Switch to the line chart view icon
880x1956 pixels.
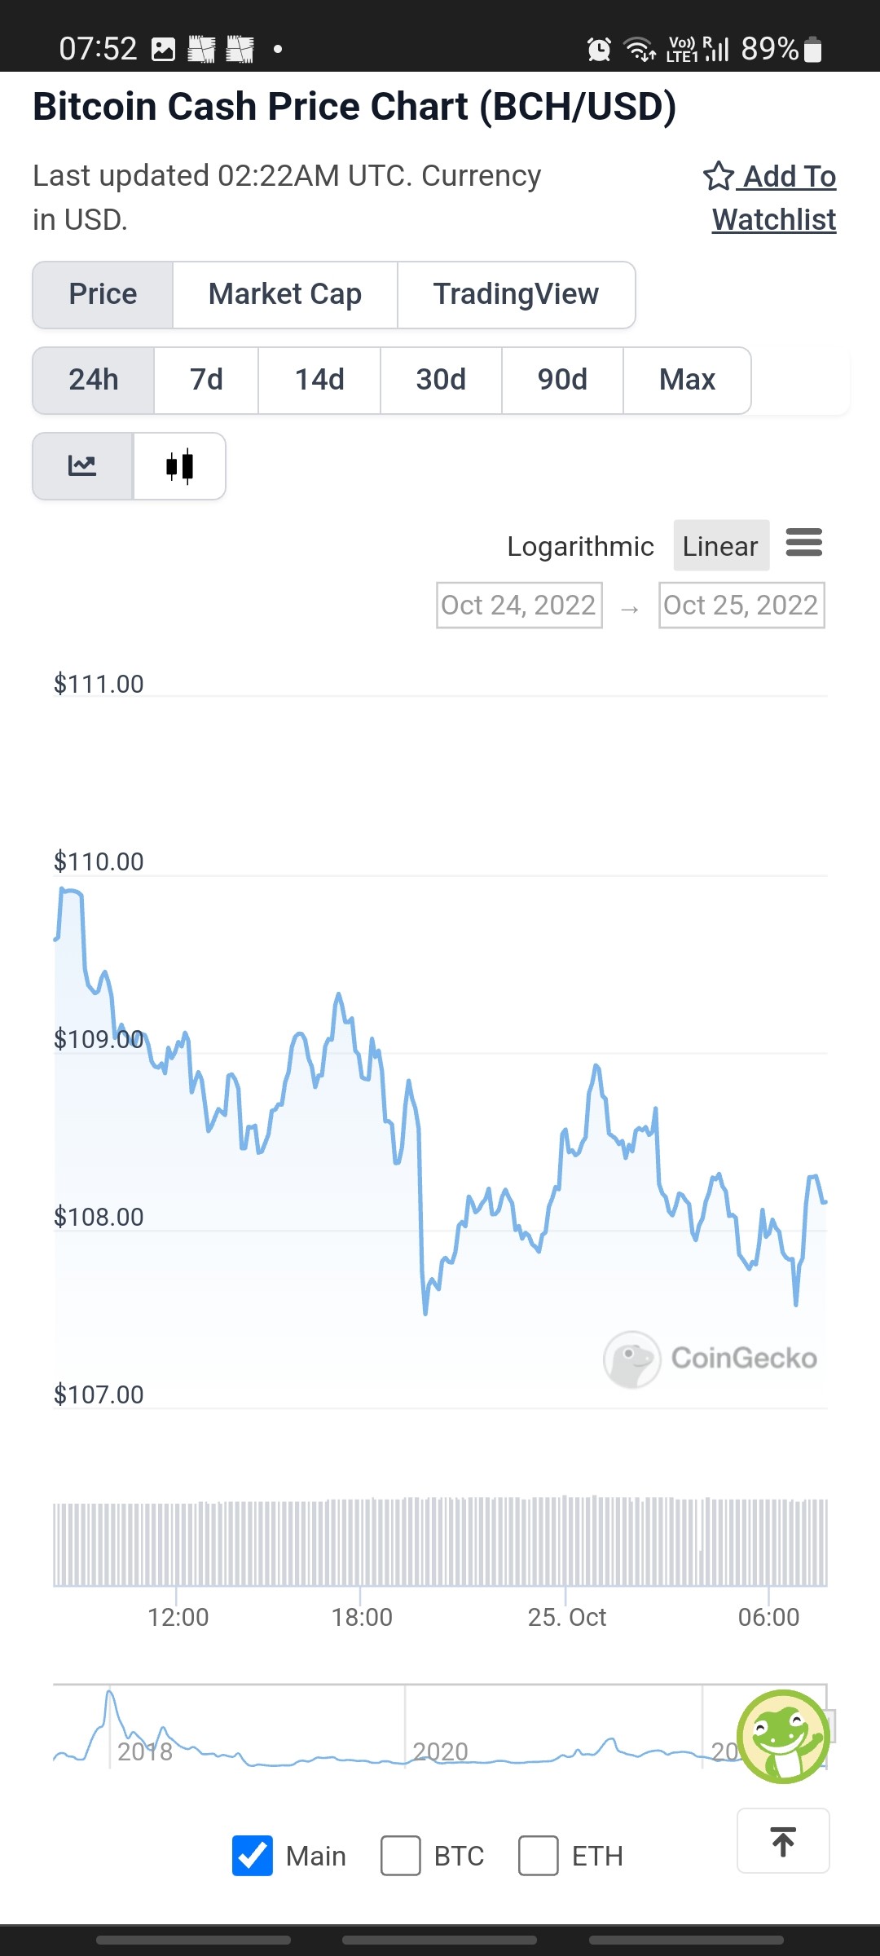82,466
